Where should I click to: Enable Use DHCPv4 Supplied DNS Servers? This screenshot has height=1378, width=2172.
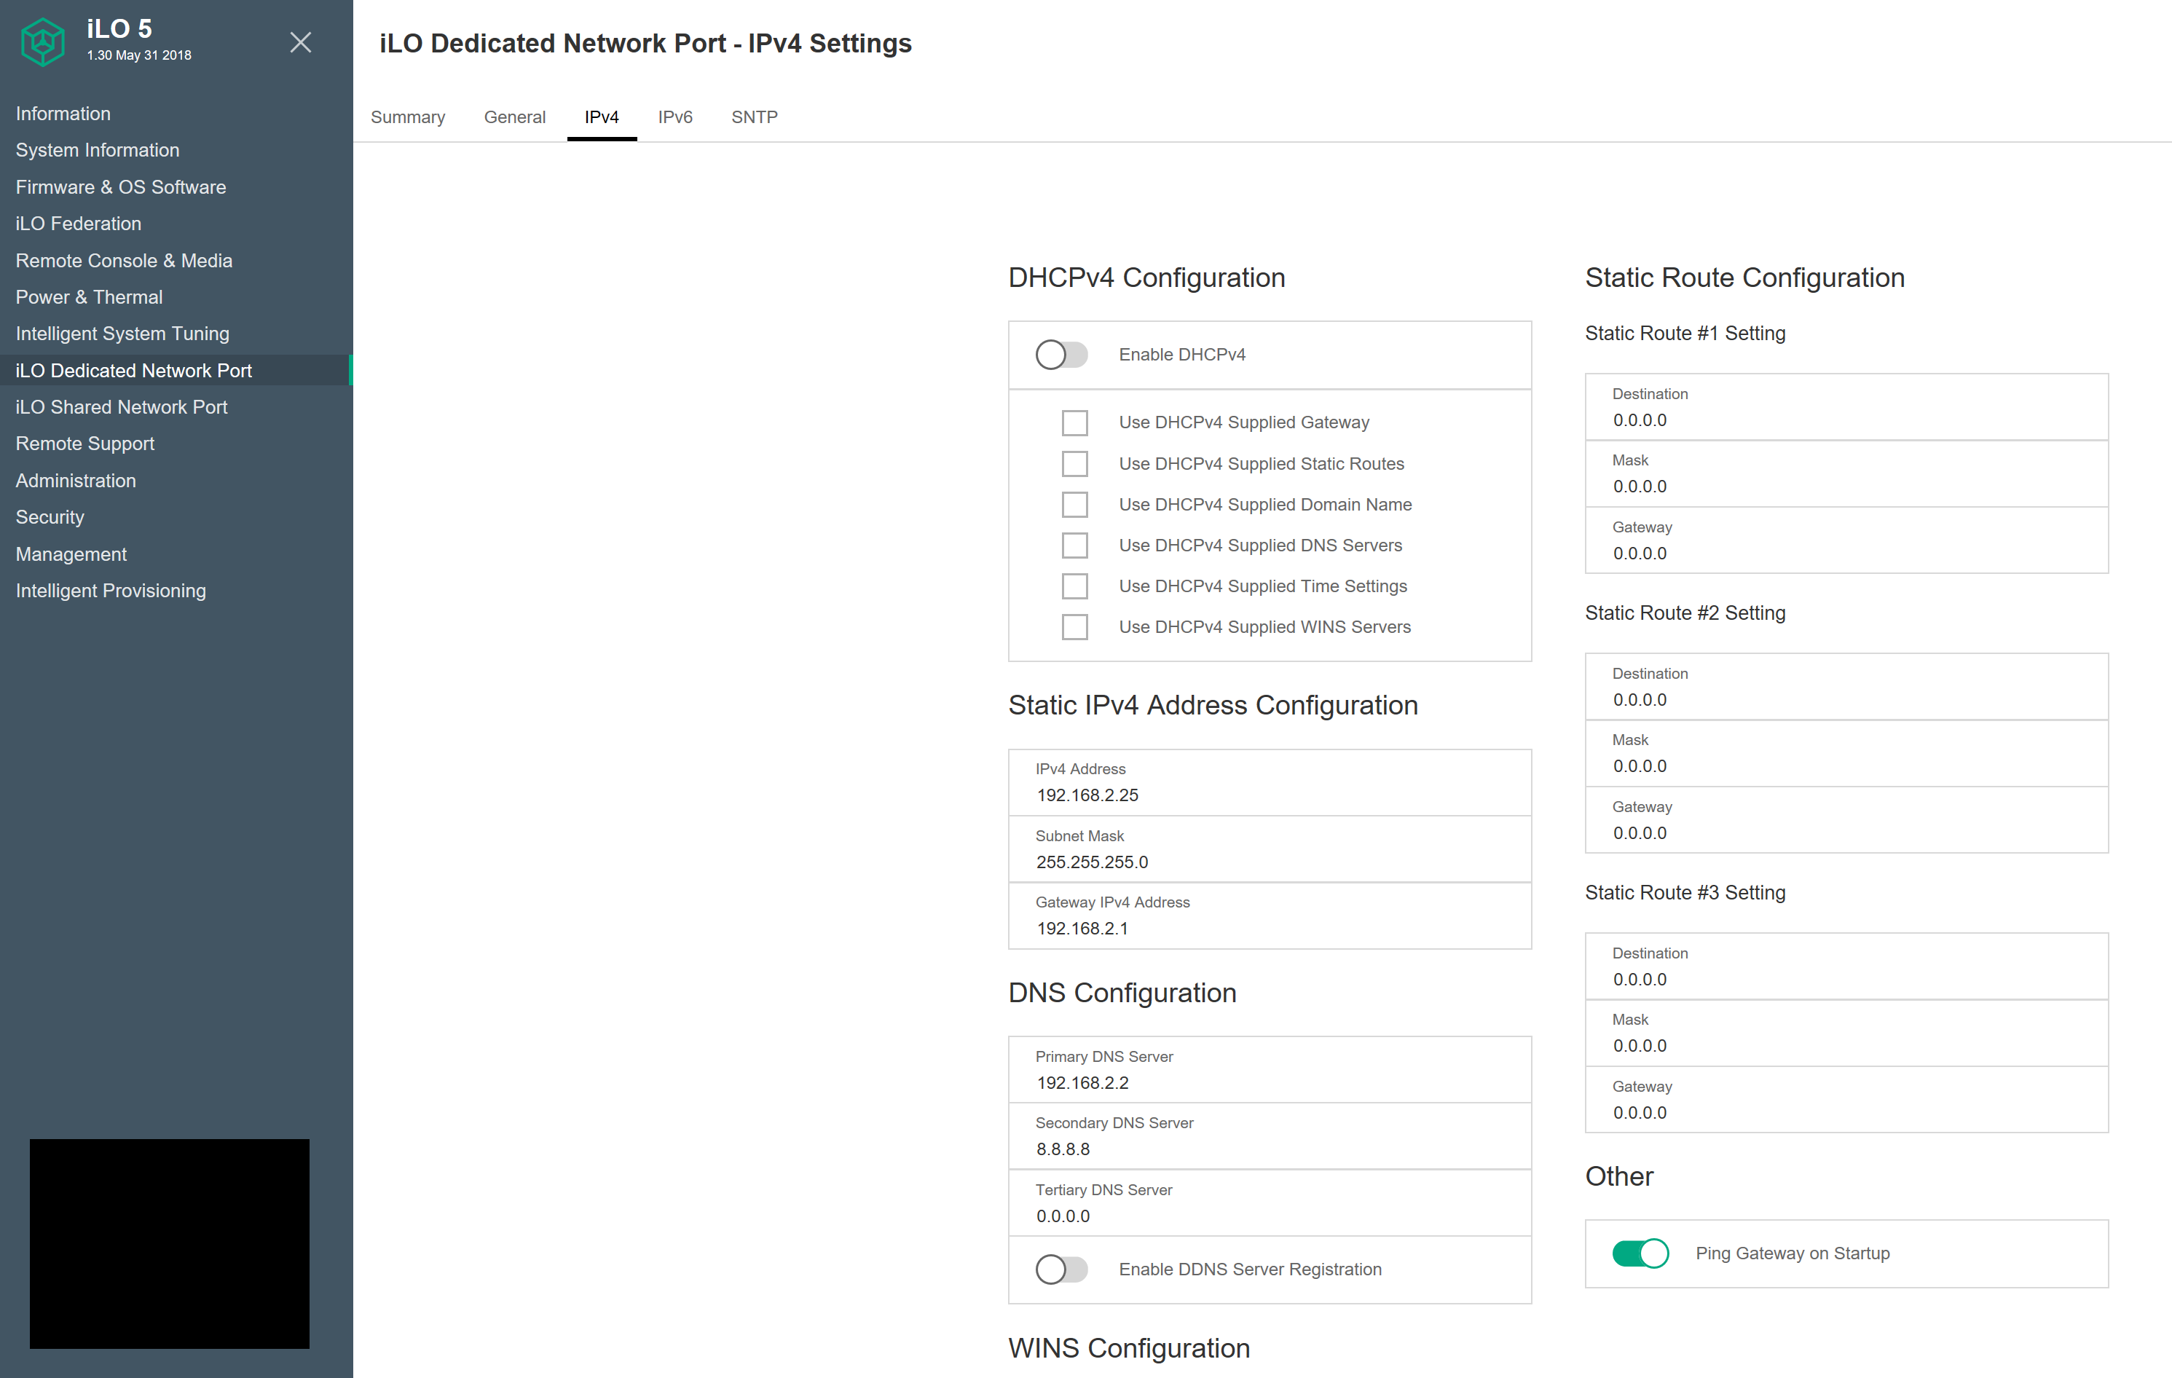pos(1074,545)
